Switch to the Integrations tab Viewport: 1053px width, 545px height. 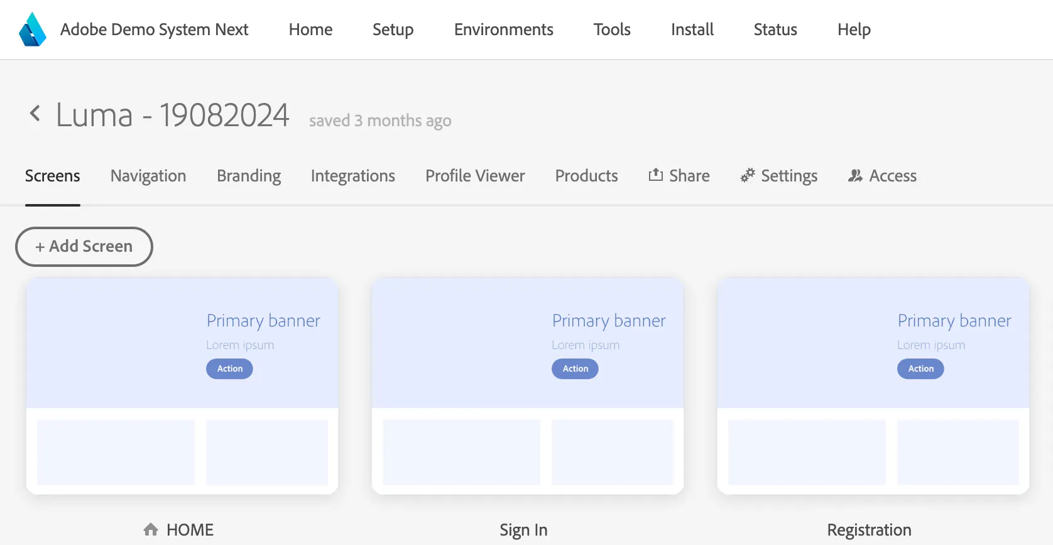point(353,176)
